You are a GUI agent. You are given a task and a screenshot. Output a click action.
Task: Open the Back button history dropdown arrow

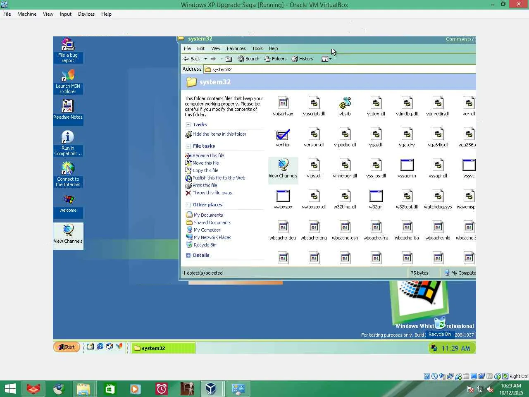click(x=205, y=59)
